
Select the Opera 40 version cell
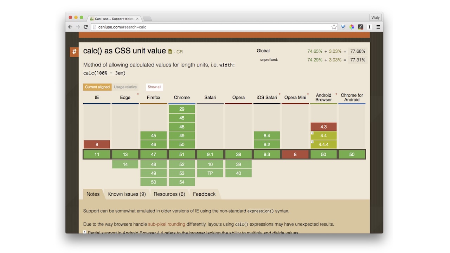pyautogui.click(x=238, y=173)
